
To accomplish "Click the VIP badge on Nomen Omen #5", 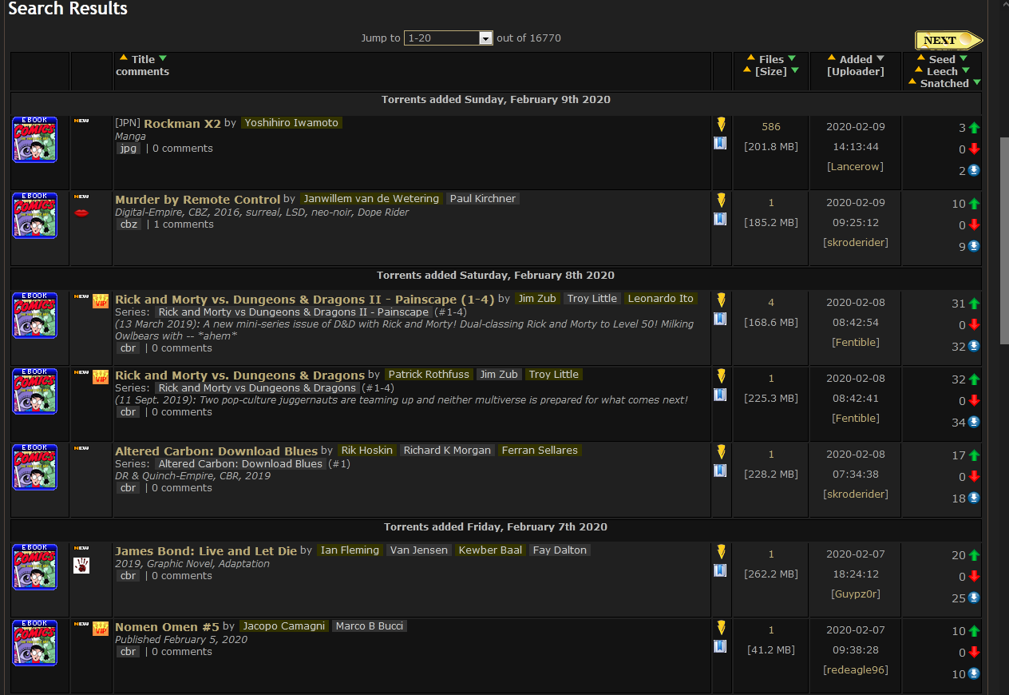I will click(x=101, y=629).
